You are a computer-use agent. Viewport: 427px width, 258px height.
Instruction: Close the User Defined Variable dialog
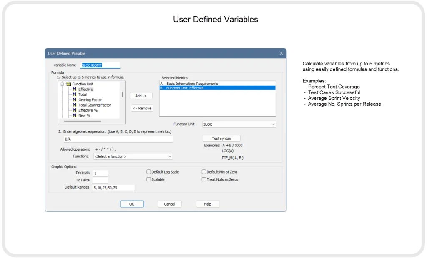point(281,53)
